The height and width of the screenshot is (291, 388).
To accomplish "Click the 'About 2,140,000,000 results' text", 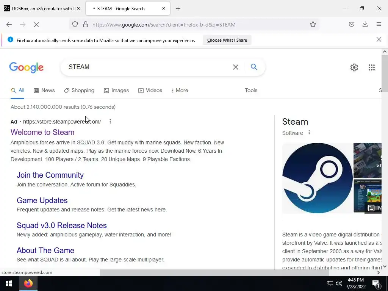I will 63,107.
